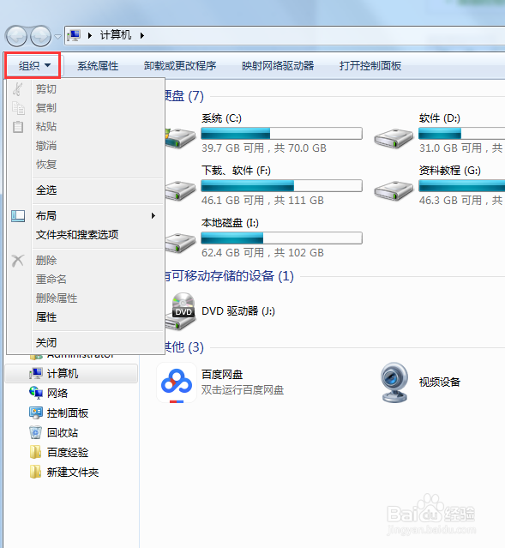505x548 pixels.
Task: Click 系统属性 in the toolbar
Action: click(x=98, y=66)
